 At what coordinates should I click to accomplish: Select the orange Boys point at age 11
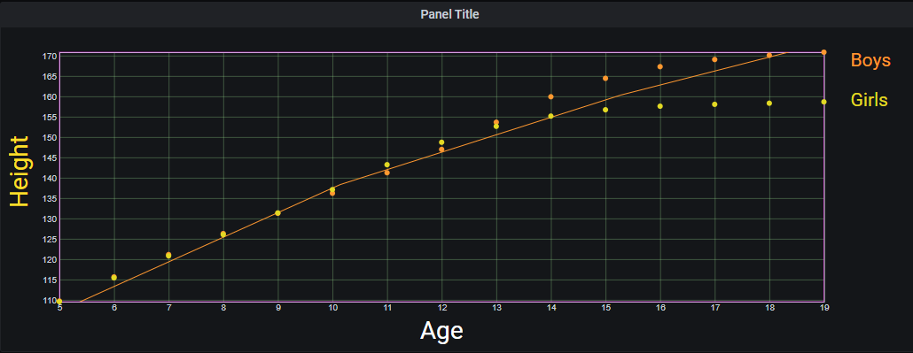point(387,173)
